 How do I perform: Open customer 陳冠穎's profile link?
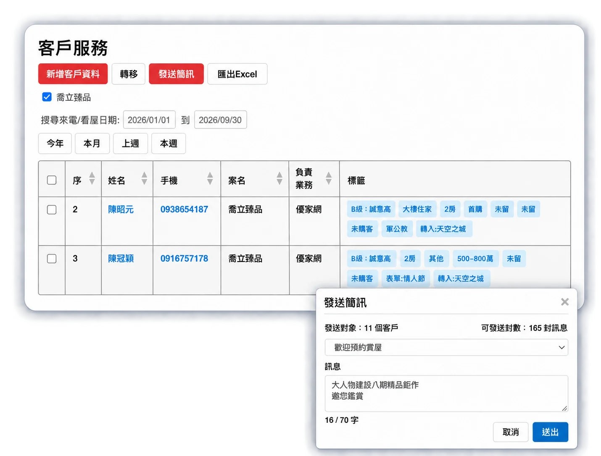point(121,259)
